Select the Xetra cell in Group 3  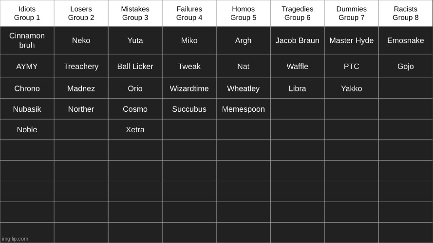(135, 129)
